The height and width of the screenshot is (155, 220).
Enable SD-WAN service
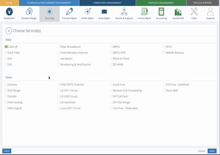click(x=111, y=64)
